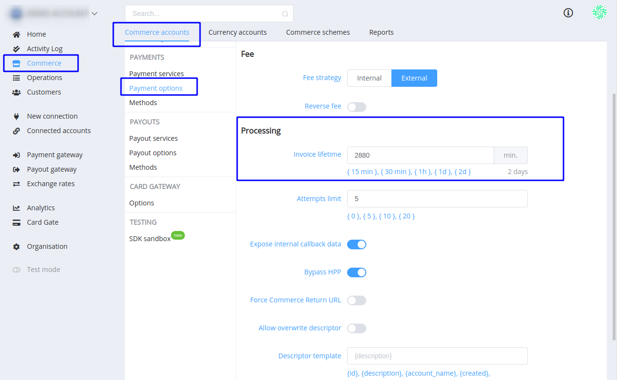Enable Allow overwrite descriptor toggle
617x380 pixels.
pos(357,328)
